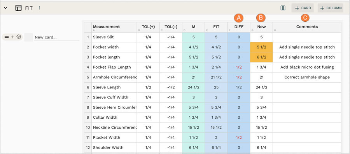350x154 pixels.
Task: Click the red 1/2 DIFF cell for Placket Width
Action: 239,138
